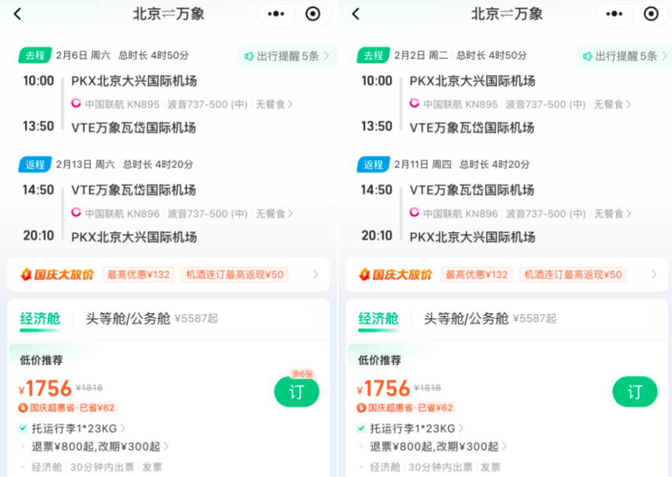Toggle the 托运行李1*23KG checkmark on the Feb 2 screen
The height and width of the screenshot is (477, 672).
[362, 428]
